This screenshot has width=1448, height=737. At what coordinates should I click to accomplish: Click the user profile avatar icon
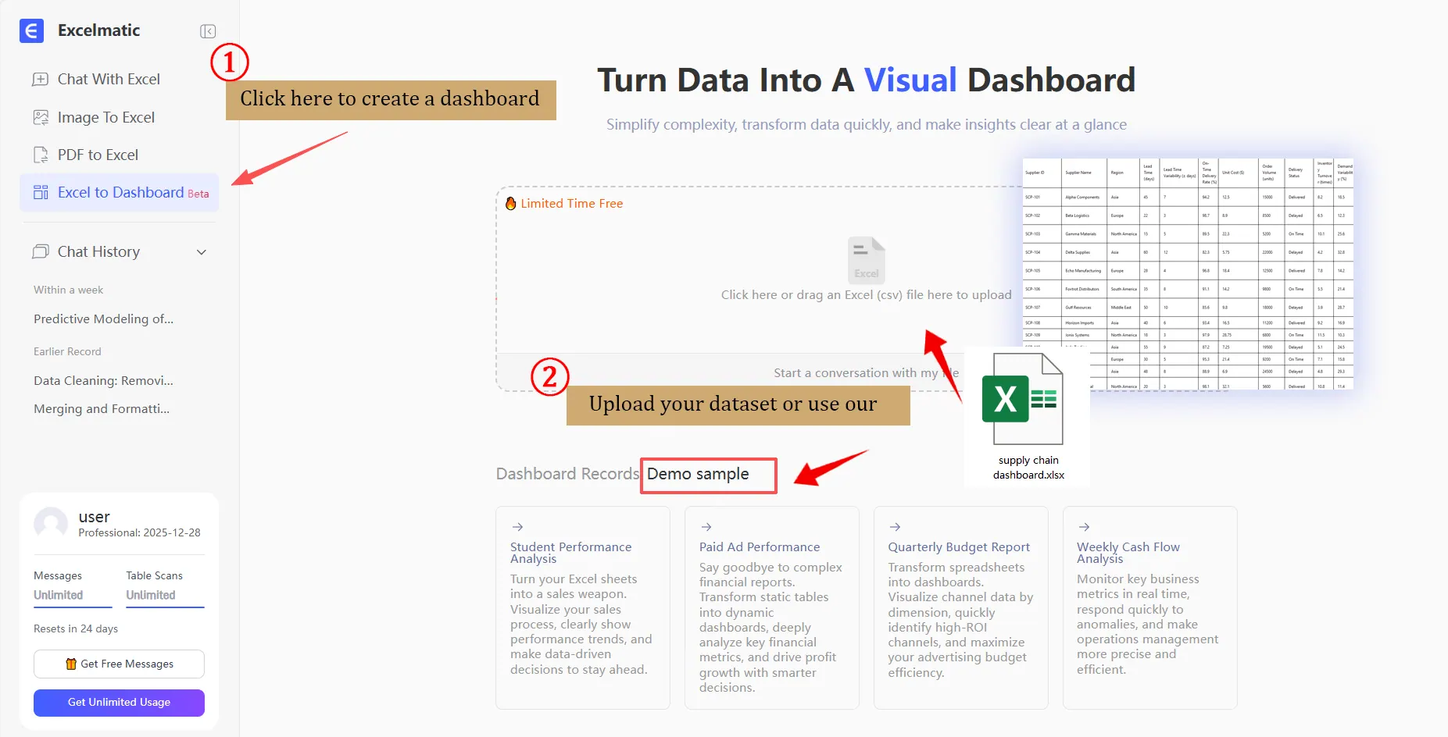51,523
